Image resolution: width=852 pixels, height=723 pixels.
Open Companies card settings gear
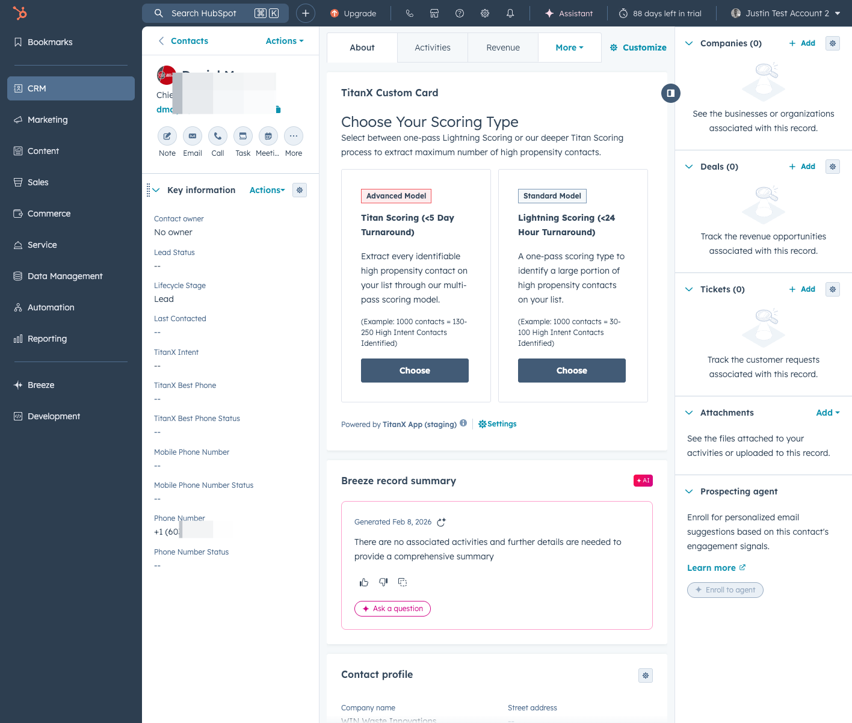833,43
